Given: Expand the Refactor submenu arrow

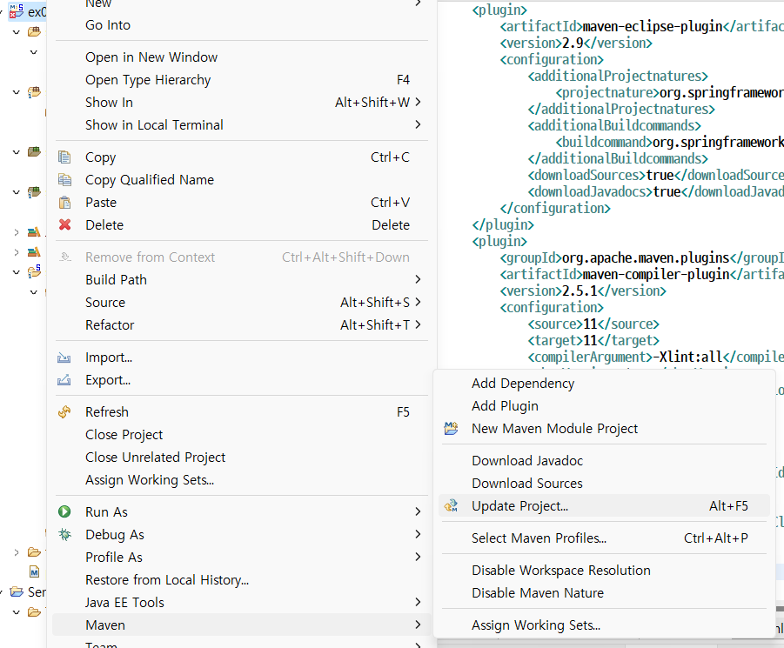Looking at the screenshot, I should [x=418, y=324].
